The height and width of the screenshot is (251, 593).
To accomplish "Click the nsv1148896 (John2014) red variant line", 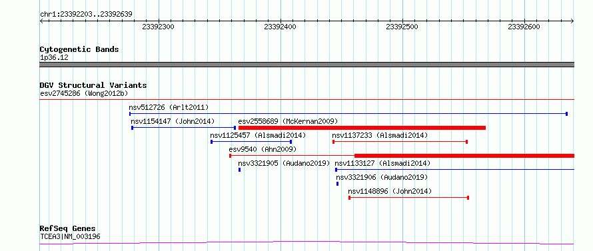I will [x=409, y=198].
